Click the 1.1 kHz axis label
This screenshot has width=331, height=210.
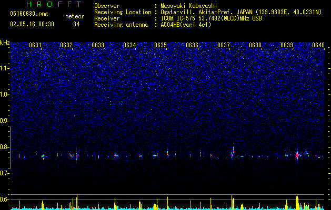pos(5,68)
